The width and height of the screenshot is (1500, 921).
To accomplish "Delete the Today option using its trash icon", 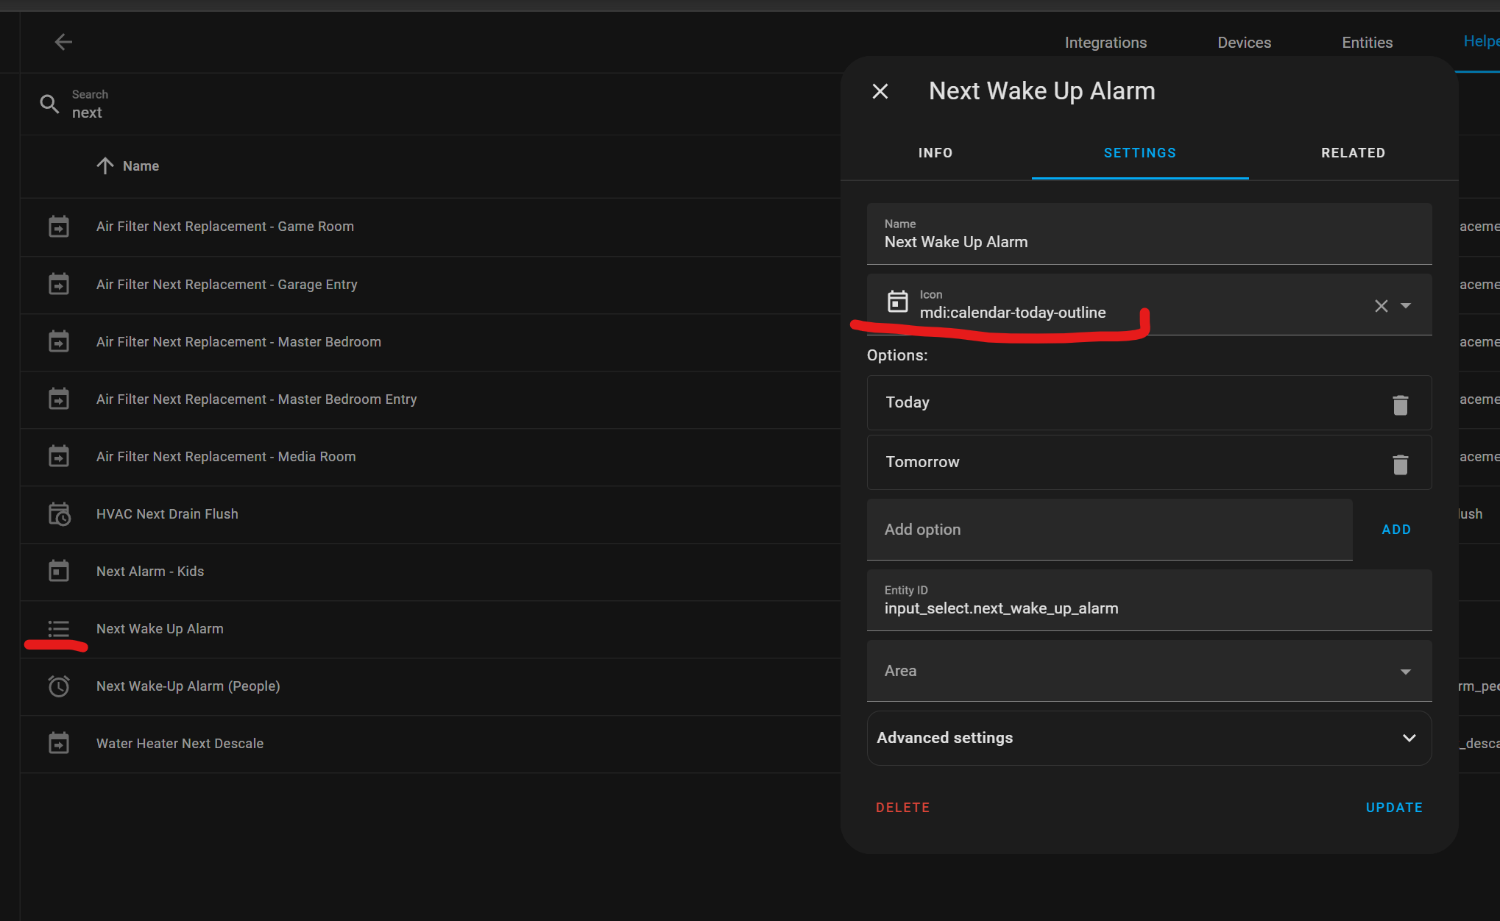I will click(x=1400, y=404).
